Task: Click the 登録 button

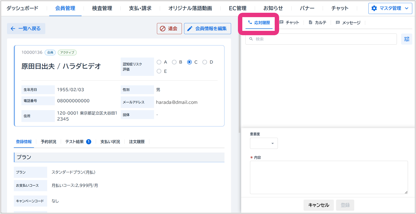Action: tap(345, 205)
